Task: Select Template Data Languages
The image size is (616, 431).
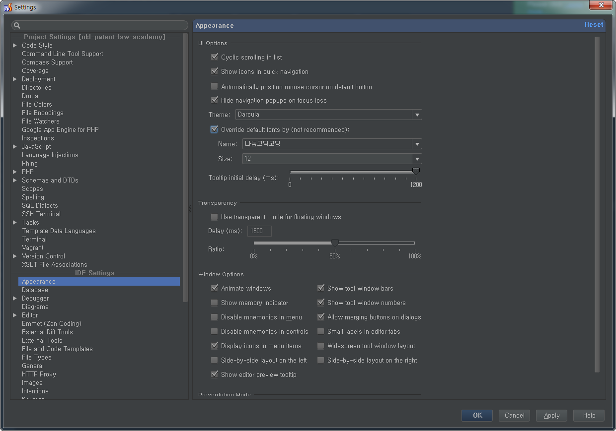Action: pos(59,231)
